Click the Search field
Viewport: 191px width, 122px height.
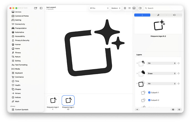[x=163, y=8]
